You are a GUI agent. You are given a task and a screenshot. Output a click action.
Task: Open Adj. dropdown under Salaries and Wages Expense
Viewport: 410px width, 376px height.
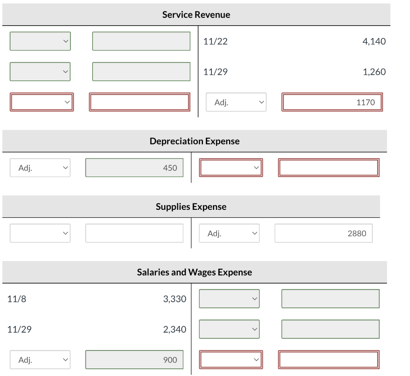[40, 360]
